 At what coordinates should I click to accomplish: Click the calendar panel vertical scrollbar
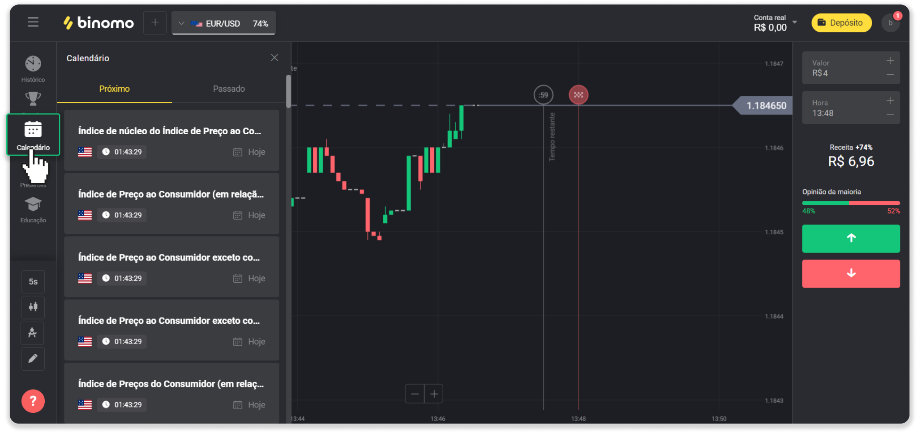click(288, 92)
